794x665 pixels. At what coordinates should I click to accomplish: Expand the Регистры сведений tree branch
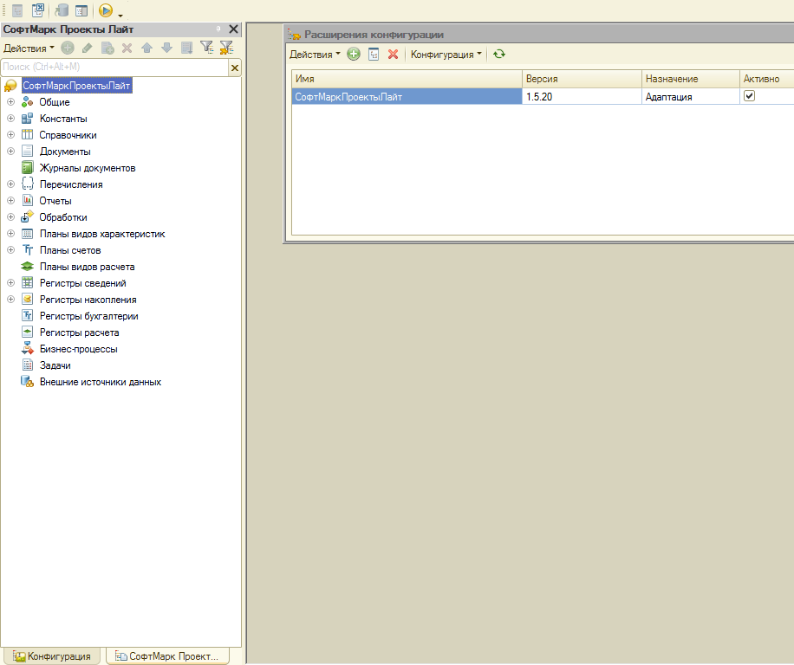pos(10,282)
